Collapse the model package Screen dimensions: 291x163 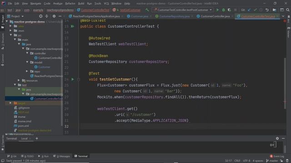(27, 62)
